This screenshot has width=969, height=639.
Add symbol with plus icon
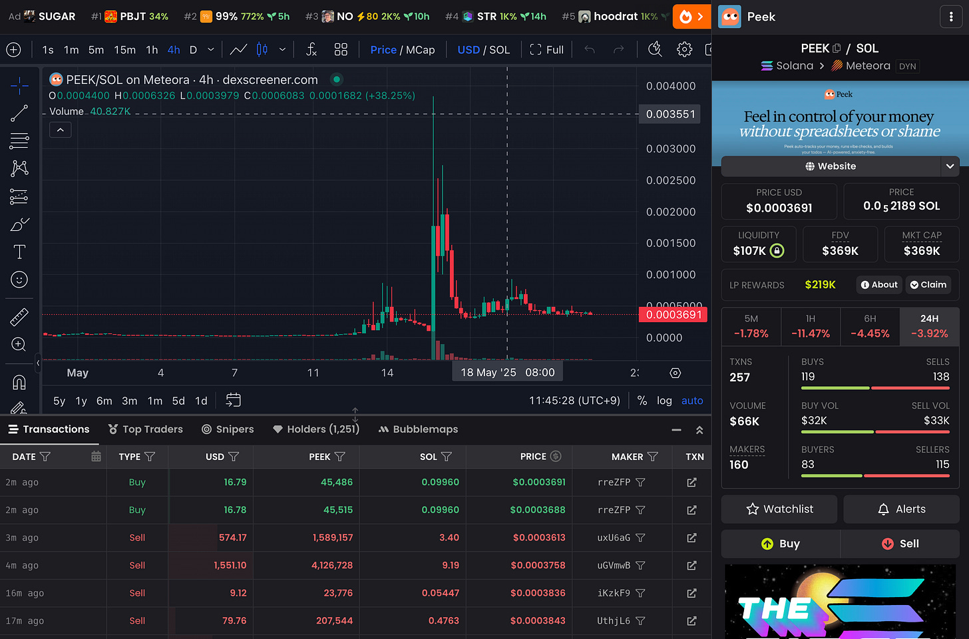point(13,50)
